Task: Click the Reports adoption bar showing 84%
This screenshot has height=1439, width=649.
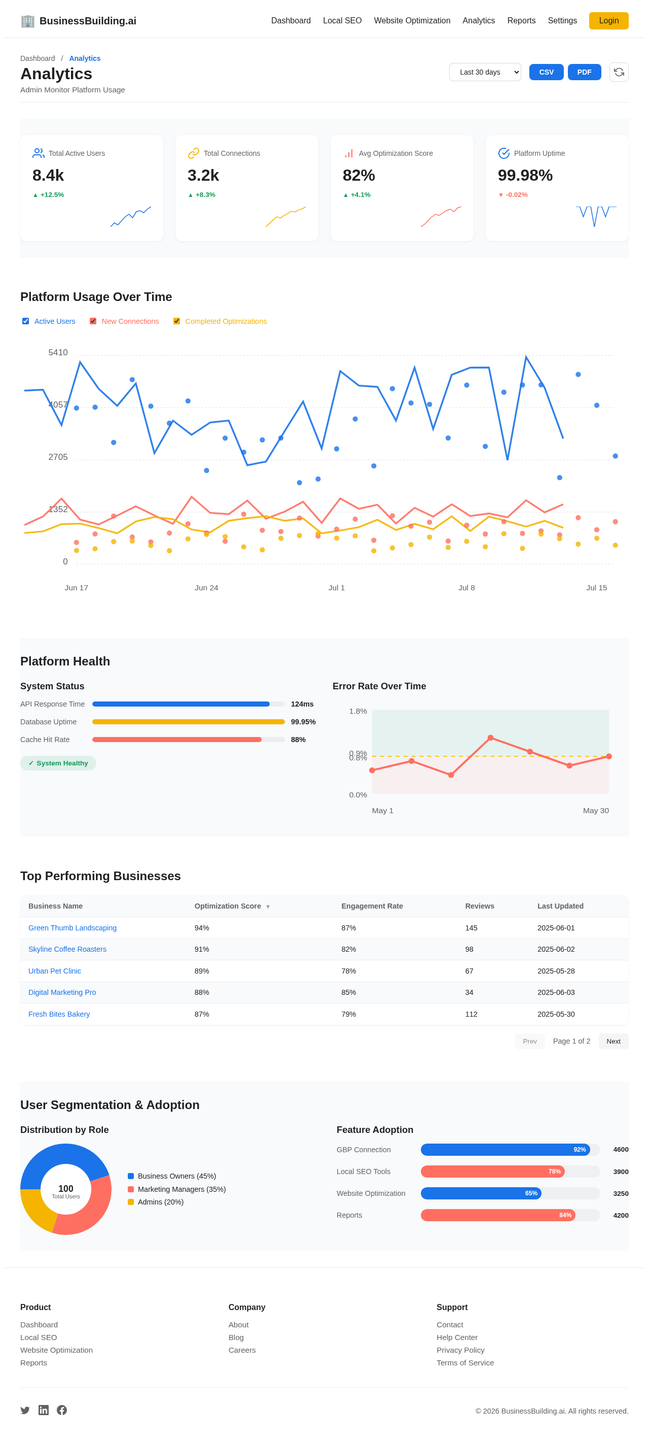Action: (x=510, y=1215)
